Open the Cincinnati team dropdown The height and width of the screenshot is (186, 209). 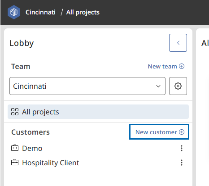point(87,86)
